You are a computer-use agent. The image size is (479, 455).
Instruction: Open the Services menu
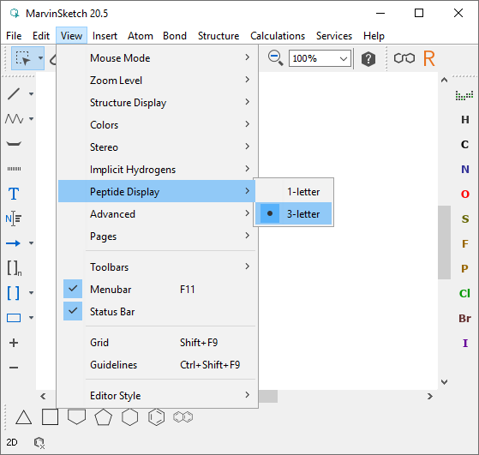334,36
